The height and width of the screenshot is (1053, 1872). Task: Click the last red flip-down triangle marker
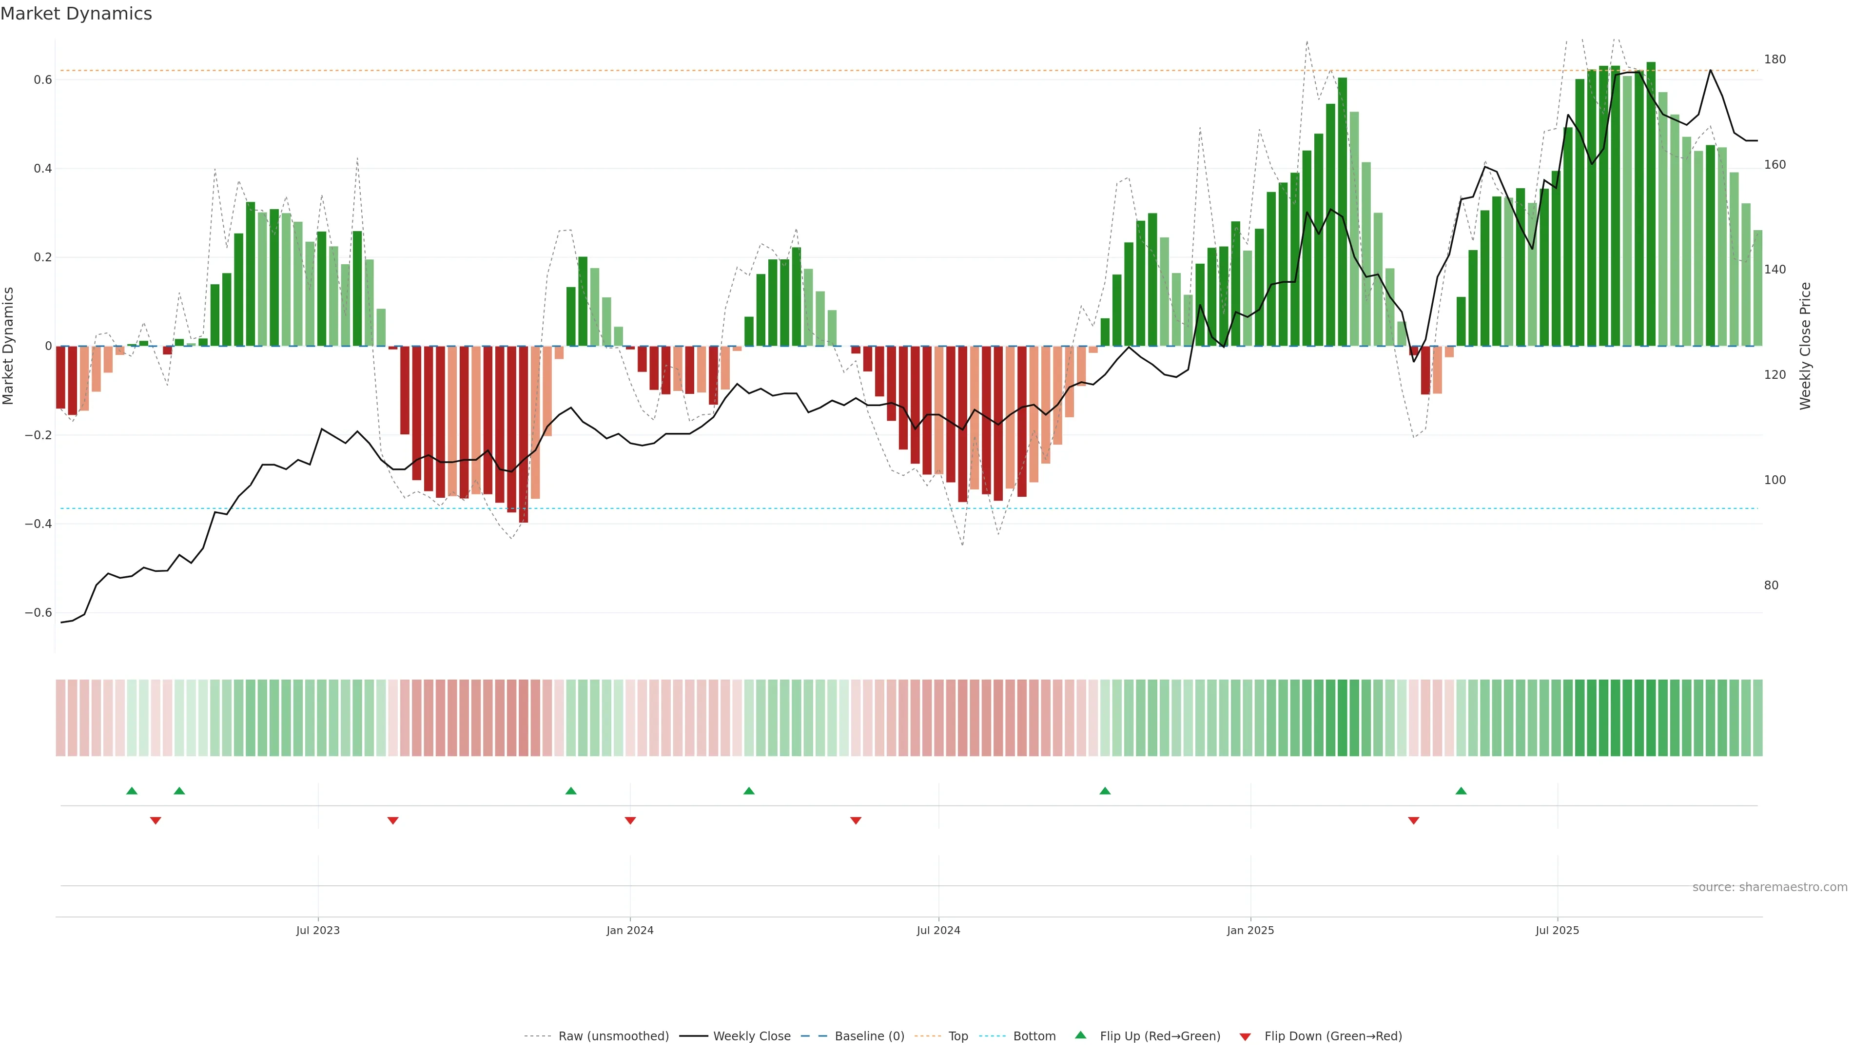point(1413,820)
